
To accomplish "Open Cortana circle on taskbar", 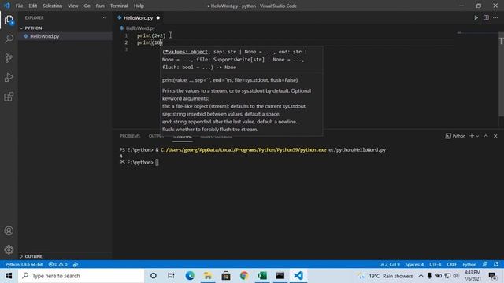I will tap(154, 276).
